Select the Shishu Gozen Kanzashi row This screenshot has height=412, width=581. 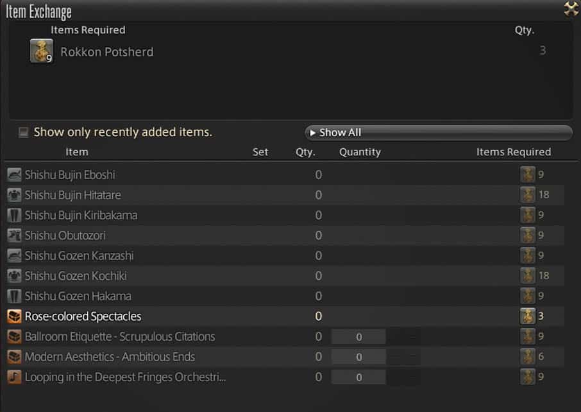(x=79, y=255)
